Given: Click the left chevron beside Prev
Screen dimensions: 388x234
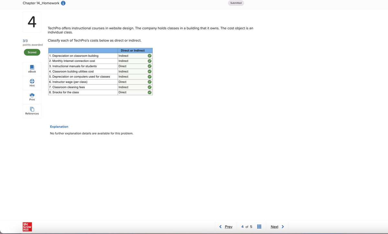Looking at the screenshot, I should click(x=221, y=227).
